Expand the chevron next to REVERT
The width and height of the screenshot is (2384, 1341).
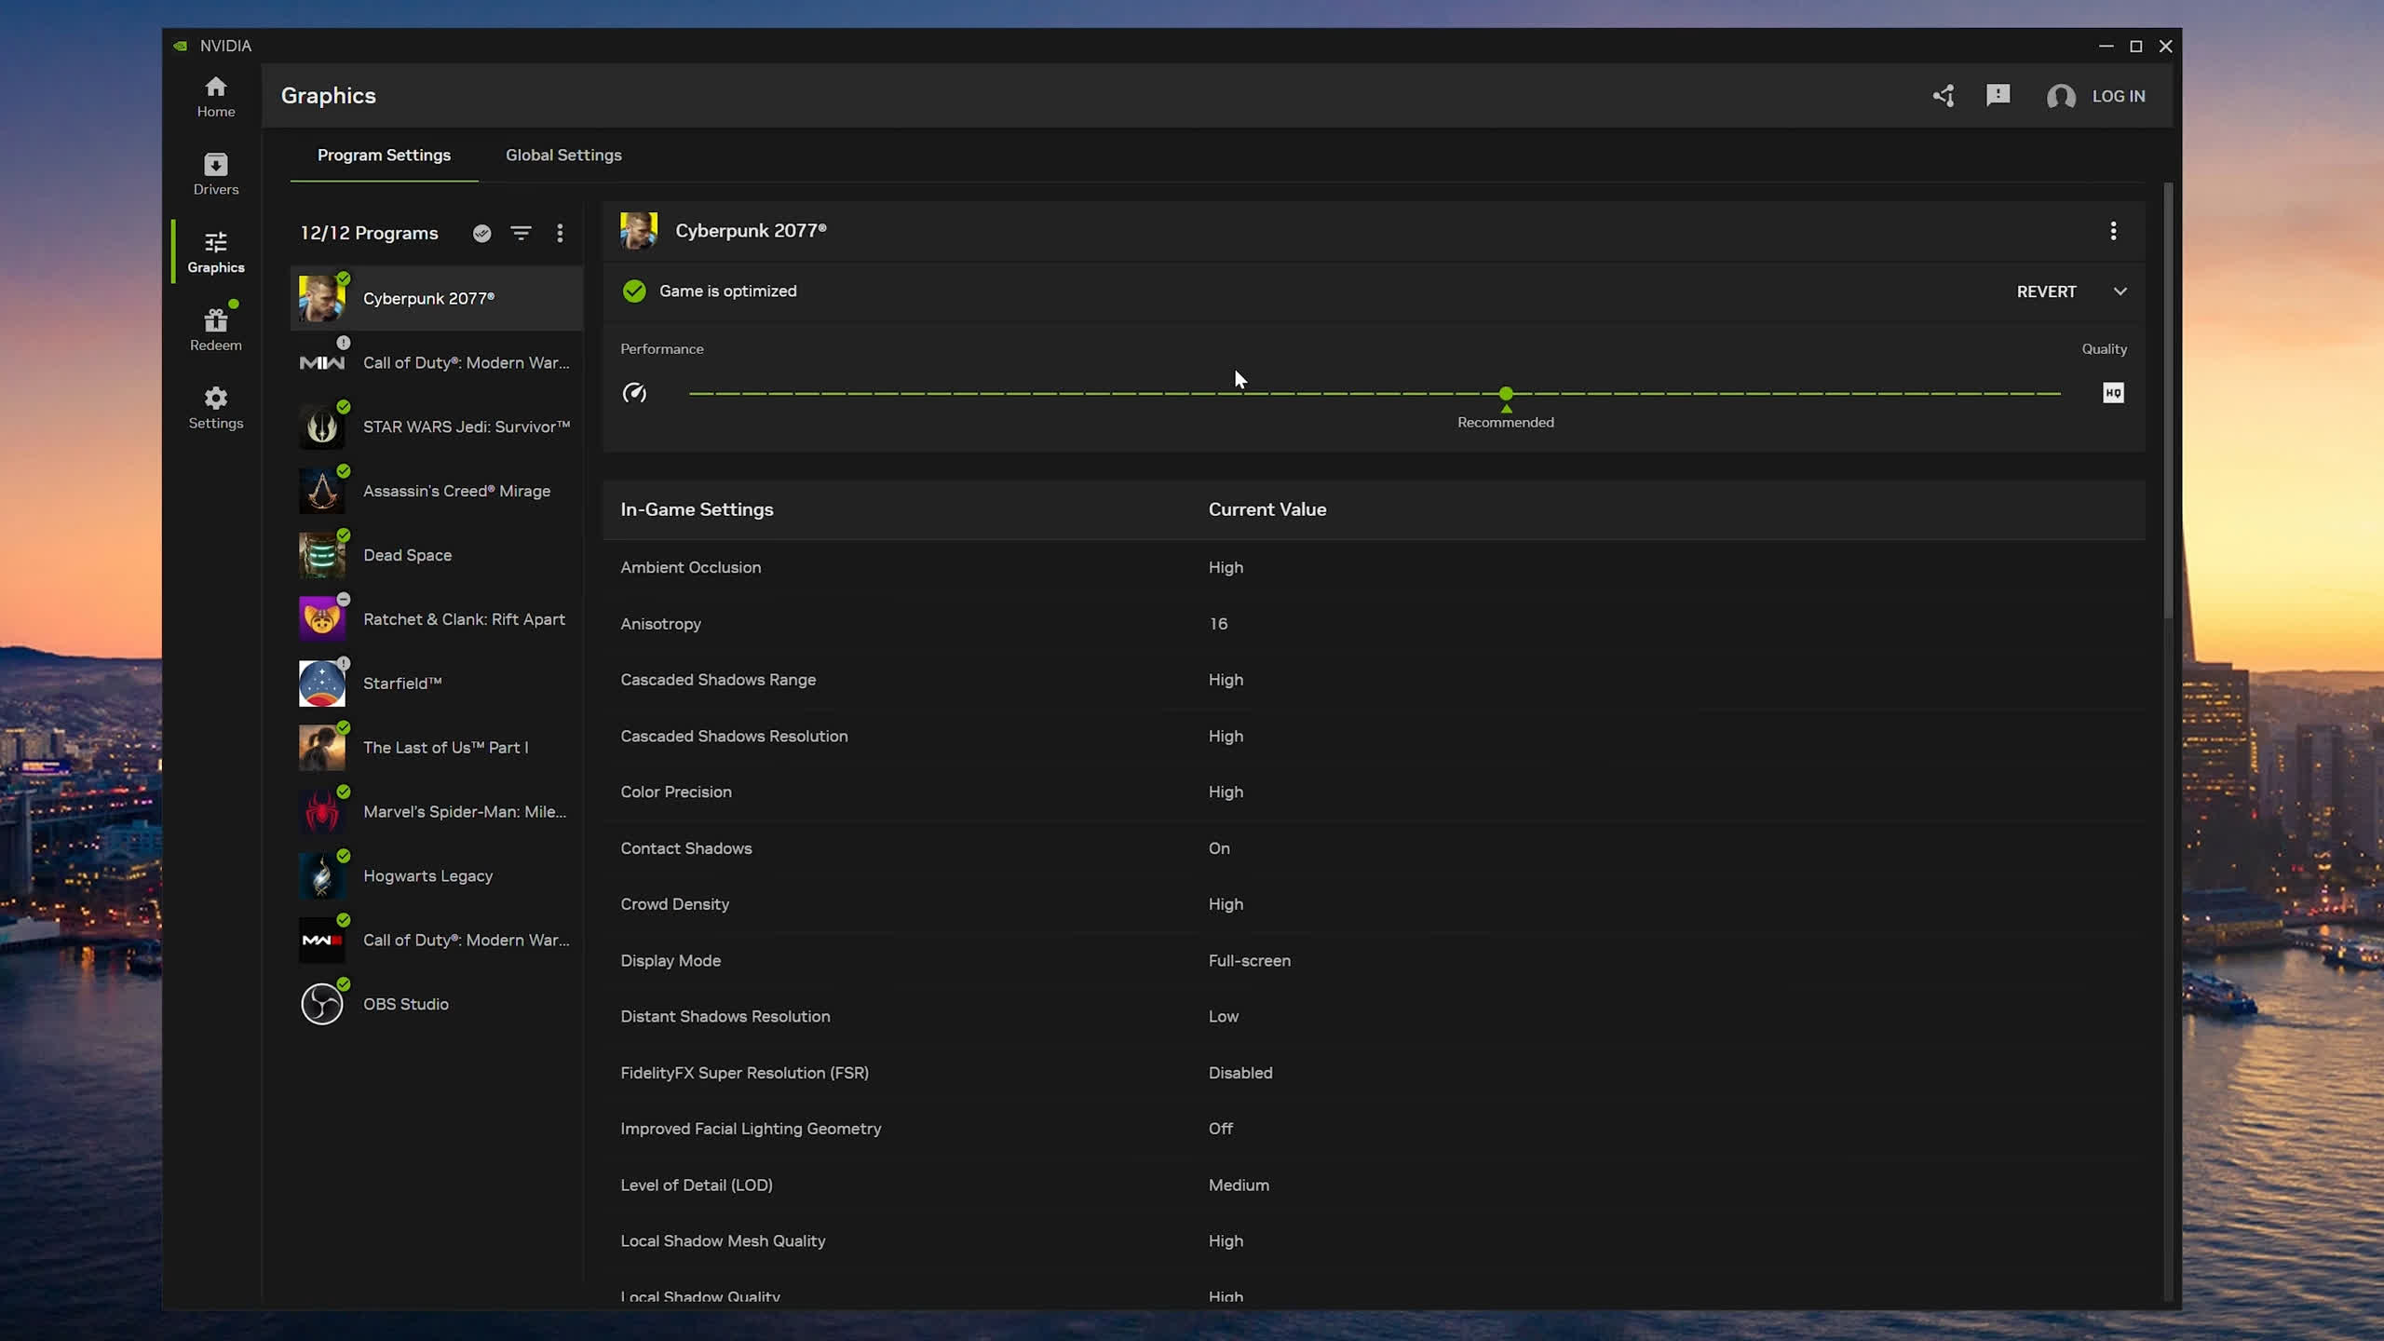coord(2120,291)
